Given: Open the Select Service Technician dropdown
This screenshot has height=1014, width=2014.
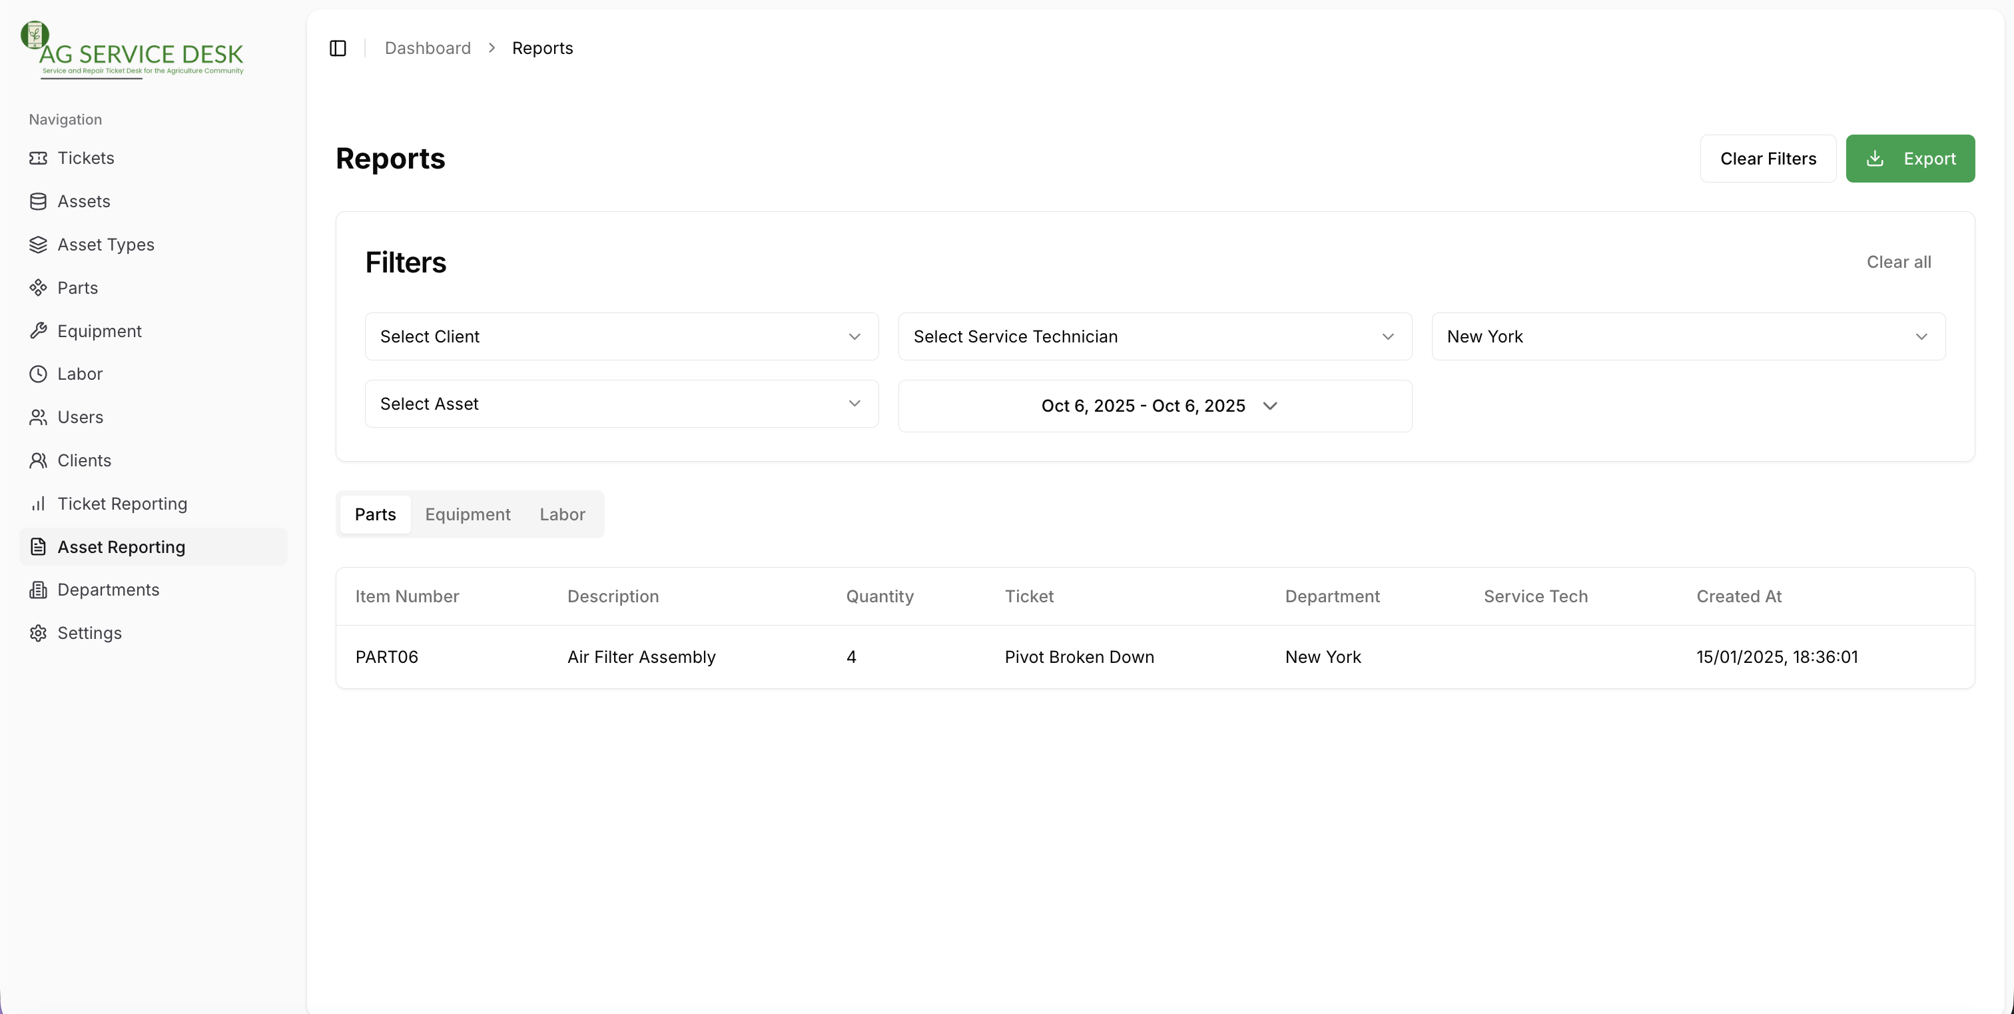Looking at the screenshot, I should 1154,336.
